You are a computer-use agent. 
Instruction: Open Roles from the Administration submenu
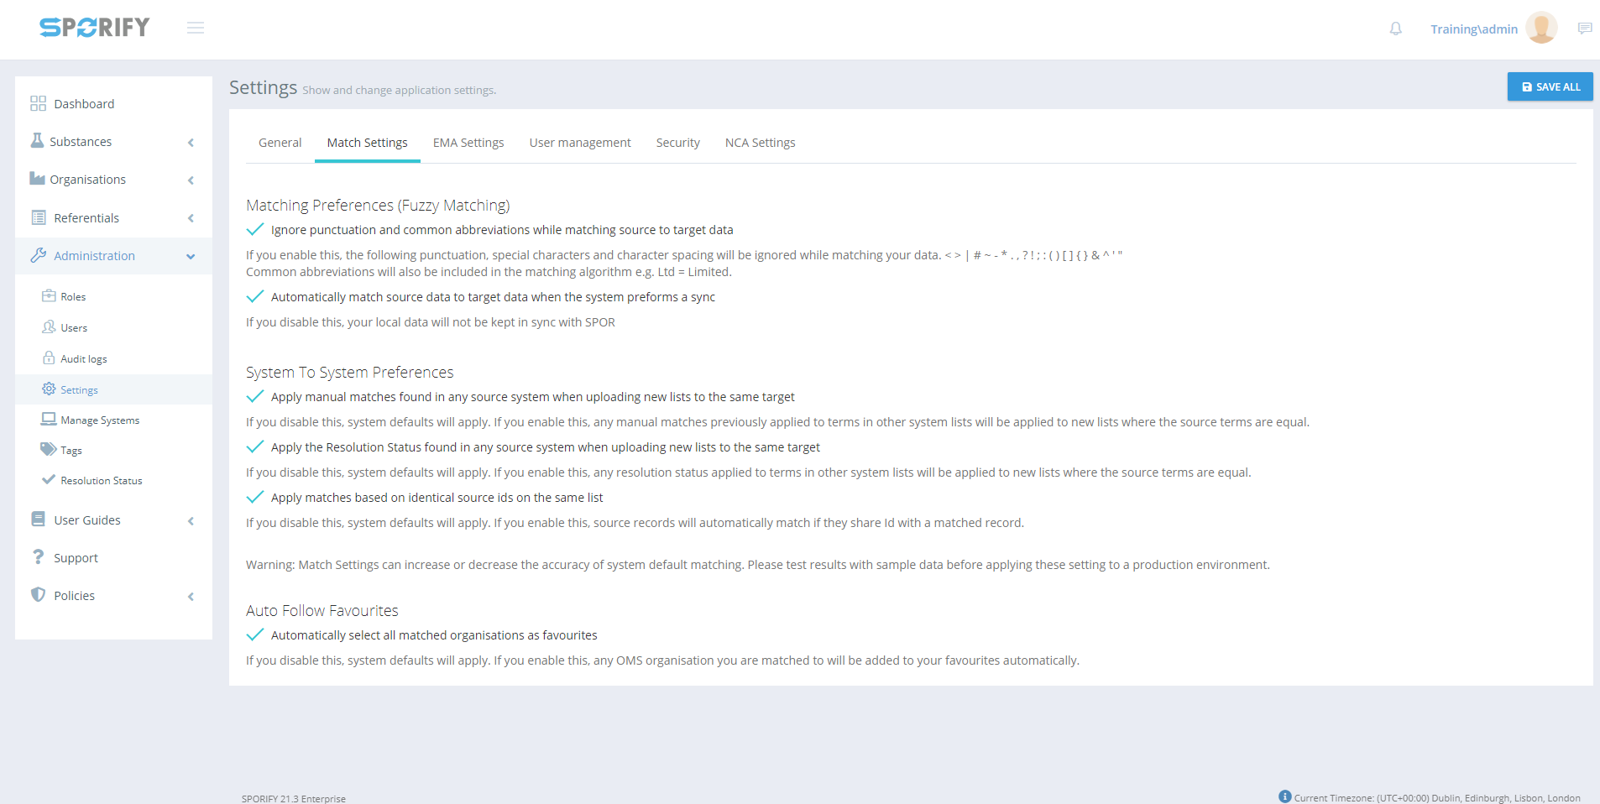pos(73,297)
